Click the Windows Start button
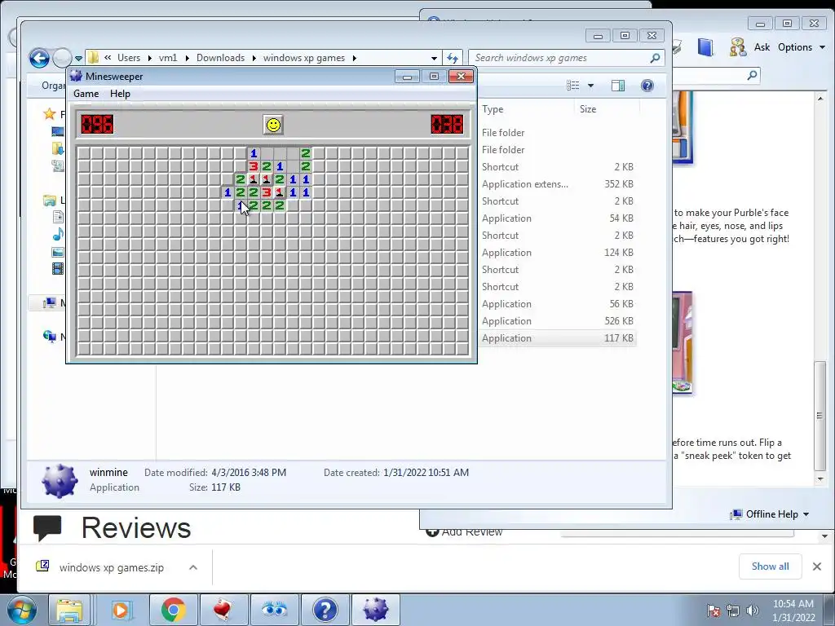This screenshot has width=835, height=626. (20, 610)
